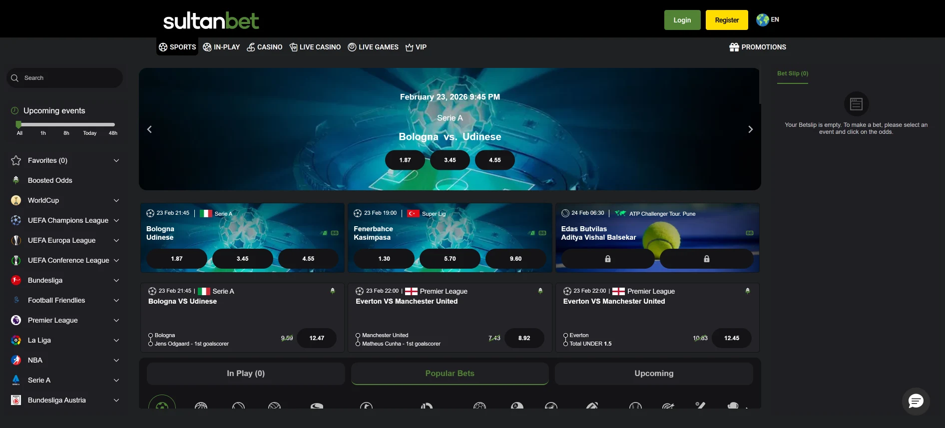Click the UEFA Europa League icon
This screenshot has height=428, width=945.
[16, 240]
